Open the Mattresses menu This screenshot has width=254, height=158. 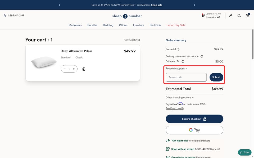point(75,25)
